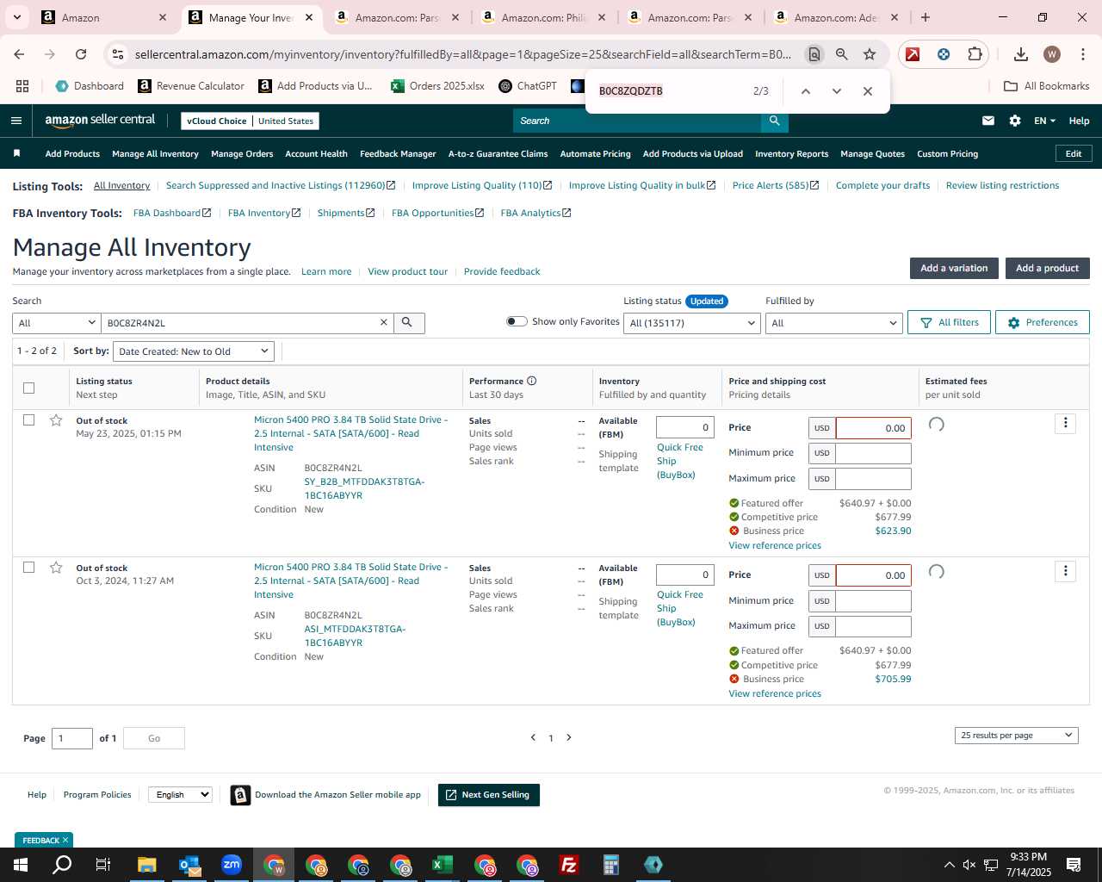Open the browser downloads icon
Screen dimensions: 1102x882
(1021, 54)
